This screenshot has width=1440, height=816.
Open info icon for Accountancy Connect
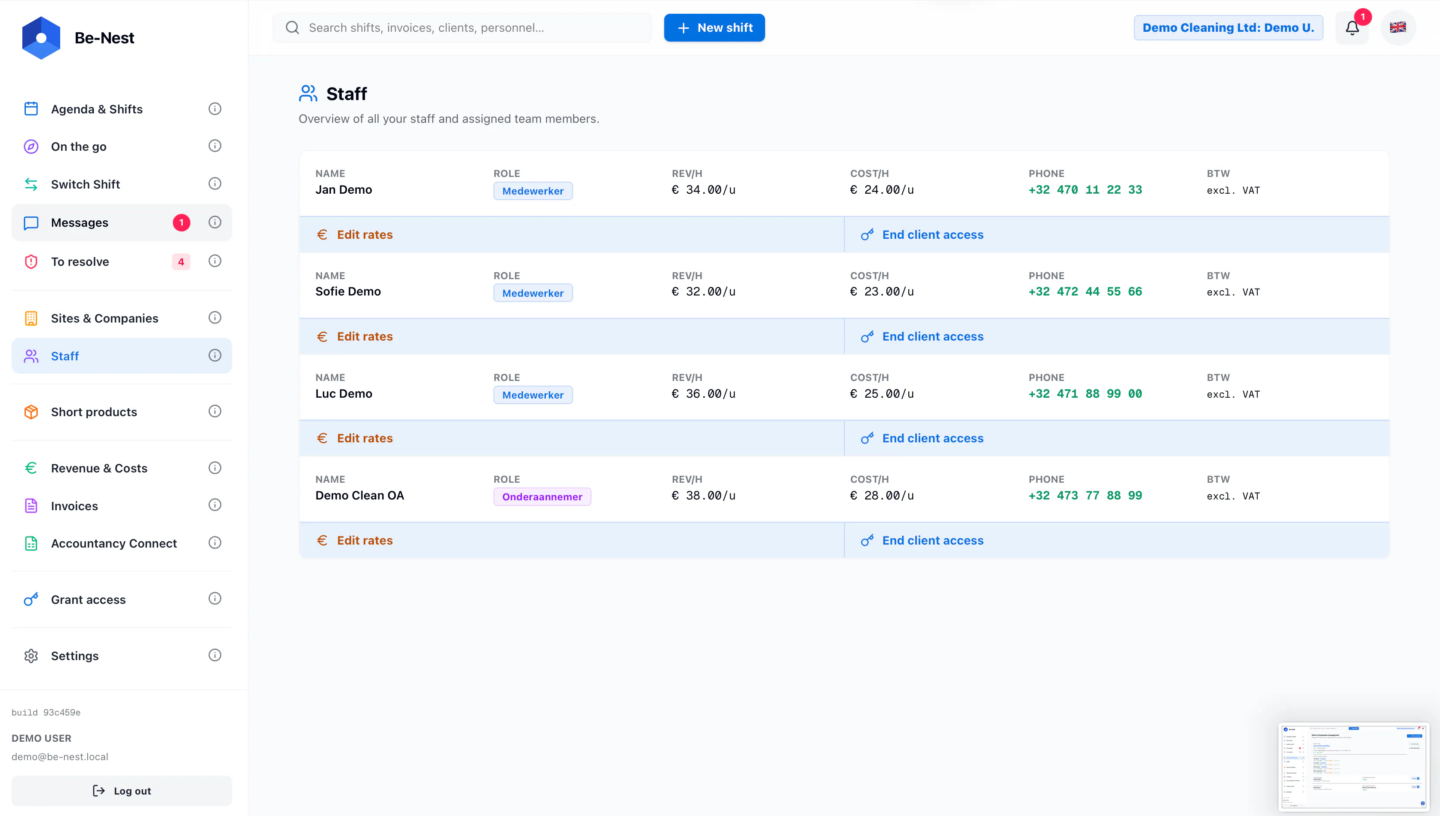[x=215, y=542]
